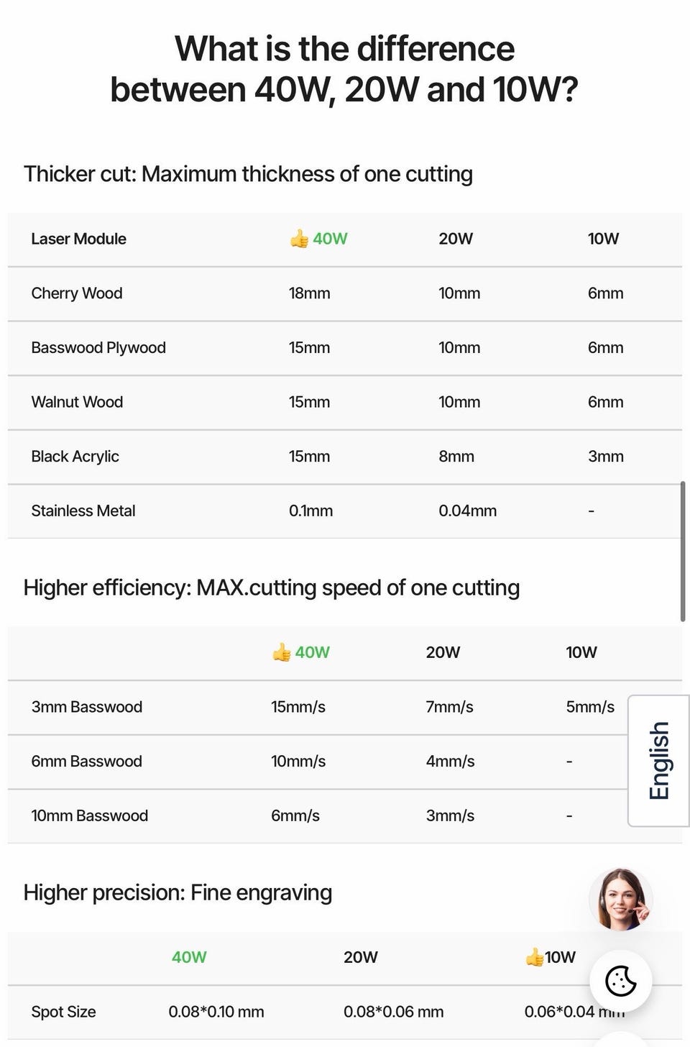This screenshot has width=690, height=1047.
Task: Select the Spot Size row label
Action: click(63, 1012)
